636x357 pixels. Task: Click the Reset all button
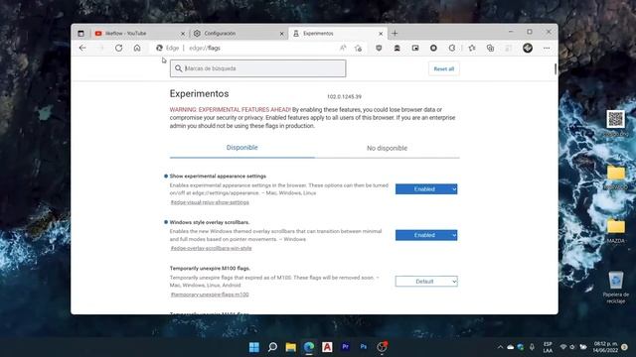[x=444, y=68]
